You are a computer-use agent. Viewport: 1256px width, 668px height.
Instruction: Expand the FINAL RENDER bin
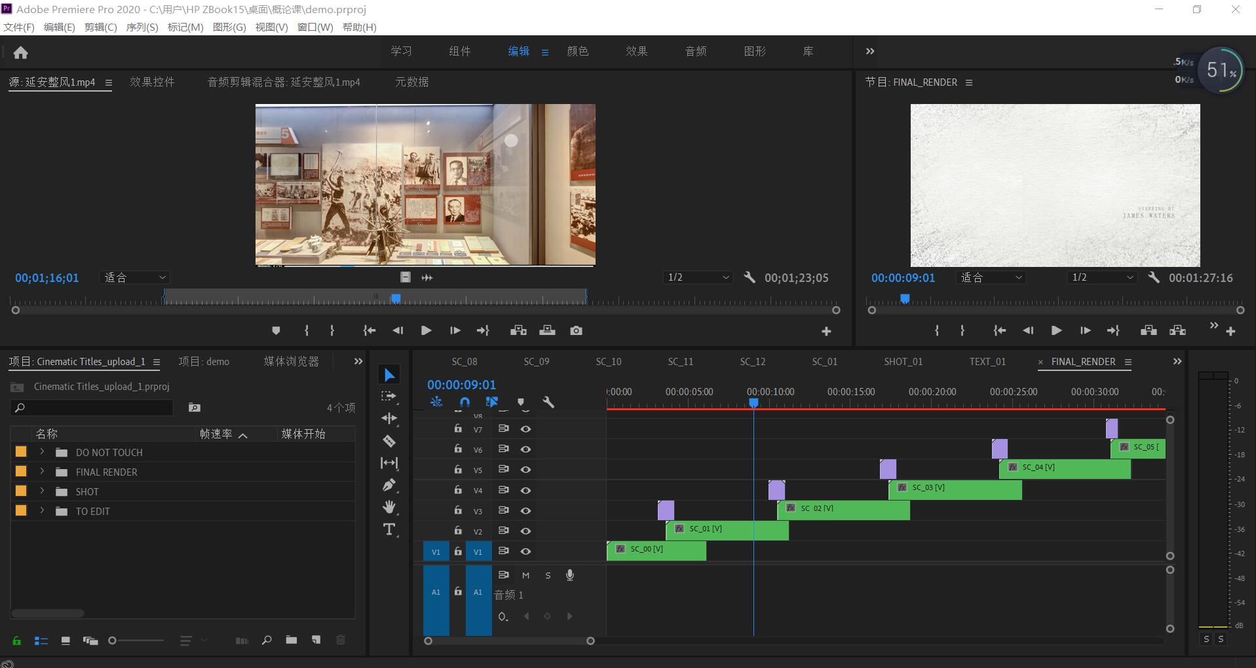42,472
